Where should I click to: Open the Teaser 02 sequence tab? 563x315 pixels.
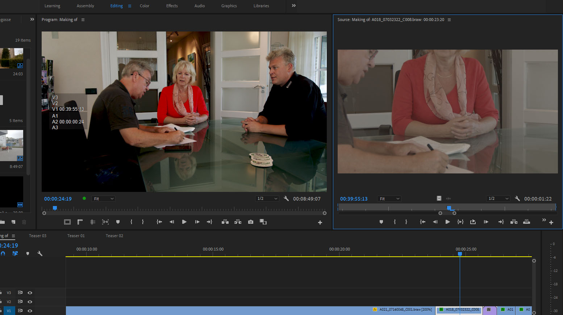[114, 235]
